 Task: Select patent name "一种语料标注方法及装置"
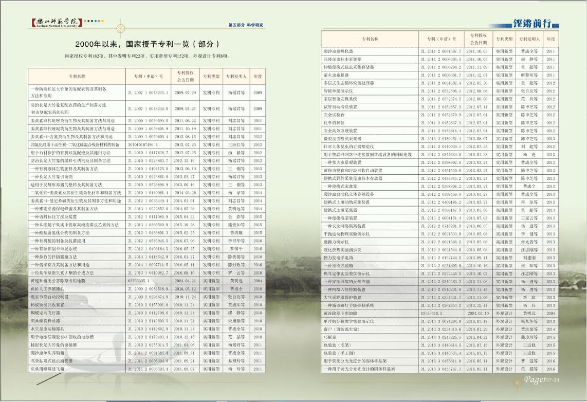pos(54,217)
